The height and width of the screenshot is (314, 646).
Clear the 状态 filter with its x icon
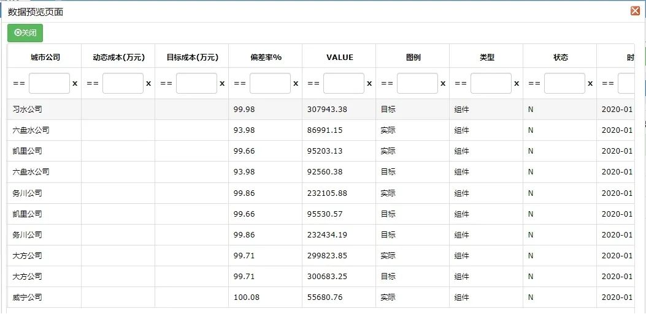[x=590, y=83]
